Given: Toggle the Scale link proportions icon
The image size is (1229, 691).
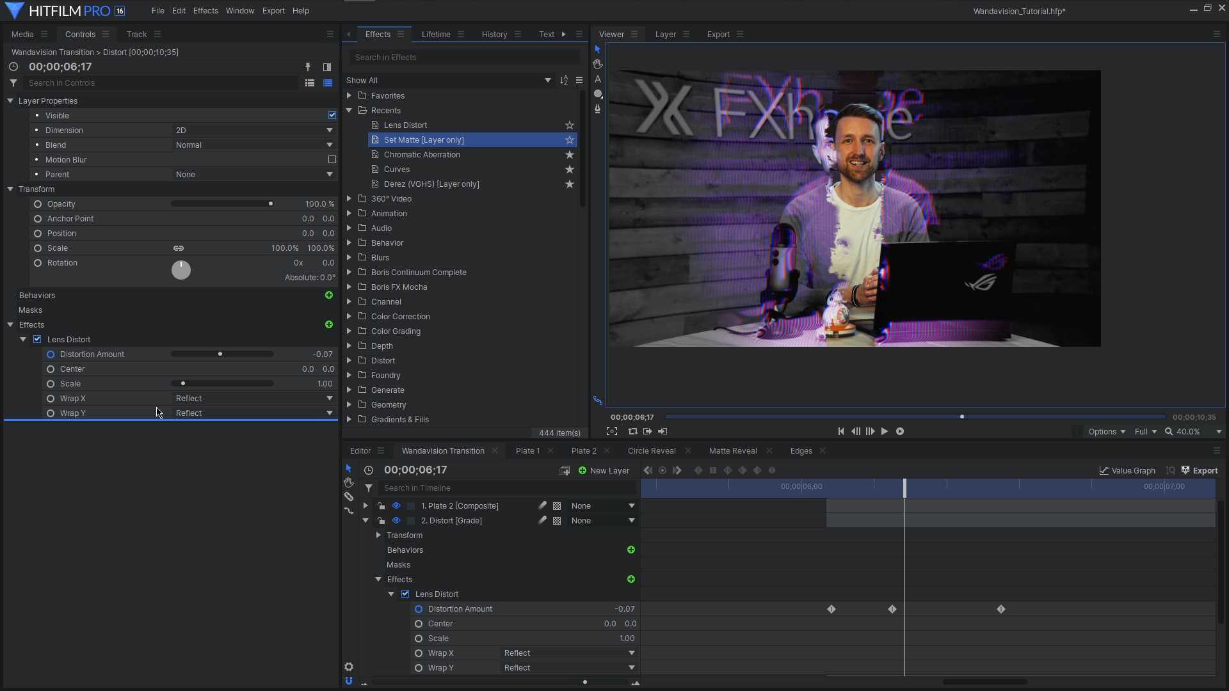Looking at the screenshot, I should click(179, 248).
